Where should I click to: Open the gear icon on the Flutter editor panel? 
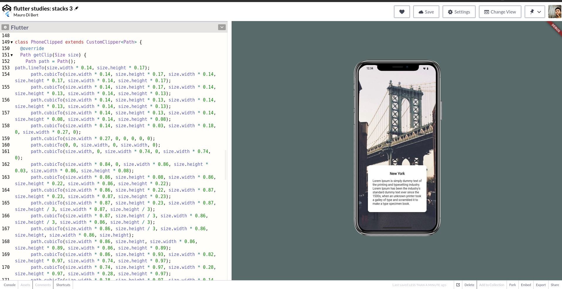click(x=5, y=27)
